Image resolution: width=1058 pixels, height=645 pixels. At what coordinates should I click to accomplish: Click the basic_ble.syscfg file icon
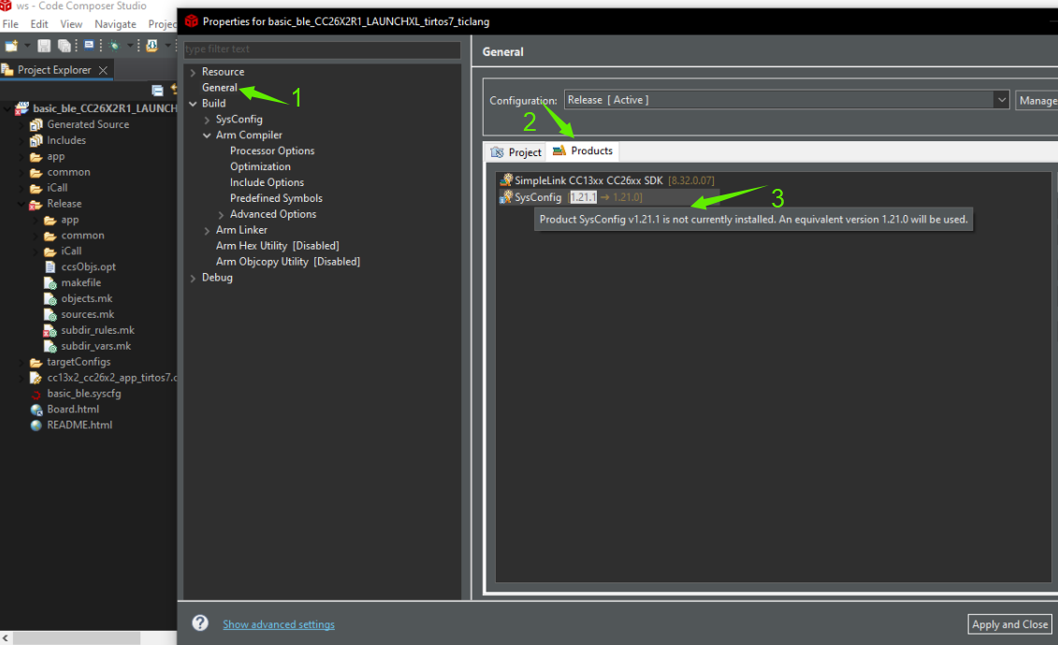tap(36, 394)
